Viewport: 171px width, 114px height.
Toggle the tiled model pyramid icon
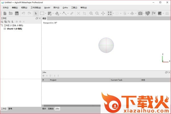pos(132,13)
